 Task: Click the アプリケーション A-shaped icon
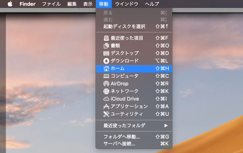click(106, 106)
